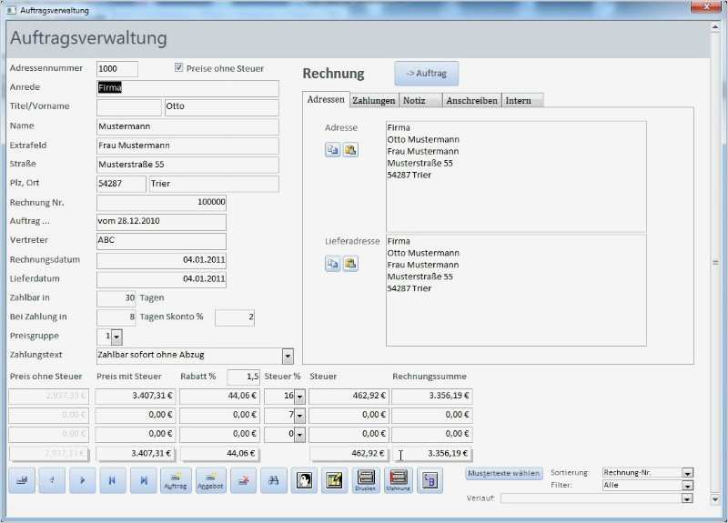Click the bottom total Steuer value 462,92 €
Screen dimensions: 728x523
click(349, 453)
